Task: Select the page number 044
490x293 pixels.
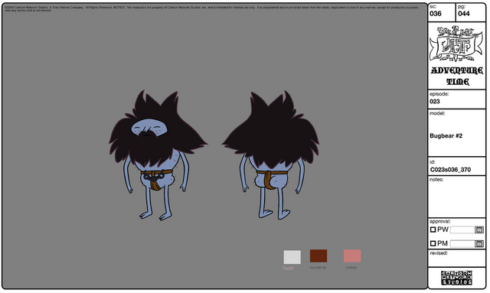Action: click(x=464, y=14)
